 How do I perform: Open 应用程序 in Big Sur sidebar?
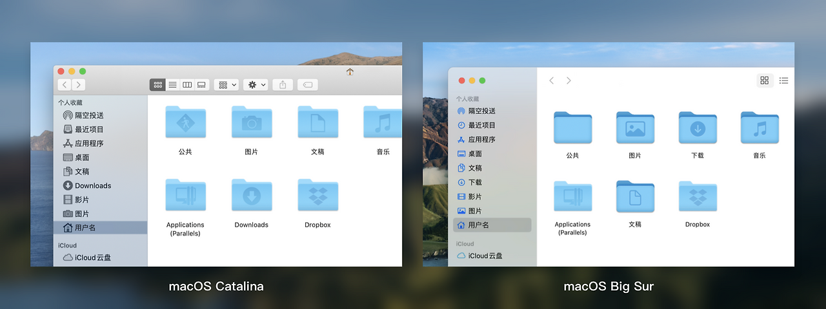coord(492,140)
